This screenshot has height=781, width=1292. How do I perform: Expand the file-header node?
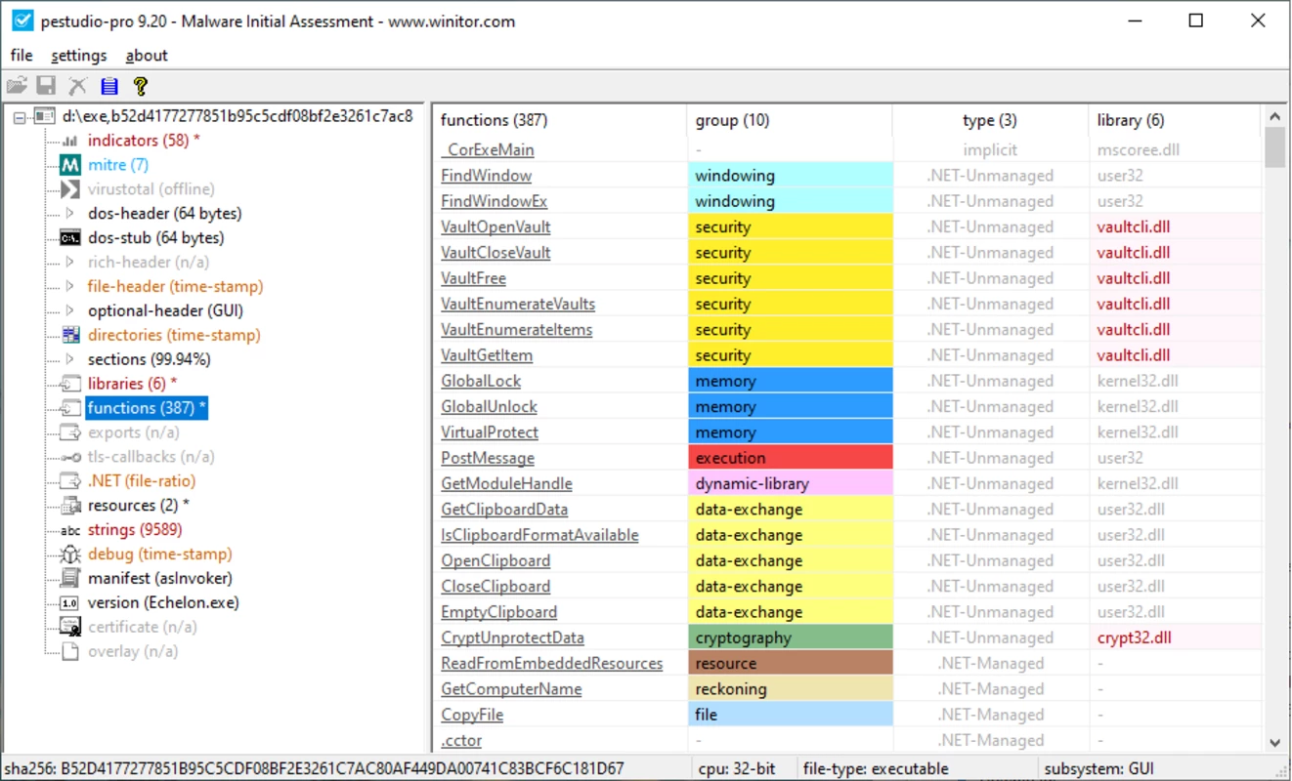(x=69, y=287)
